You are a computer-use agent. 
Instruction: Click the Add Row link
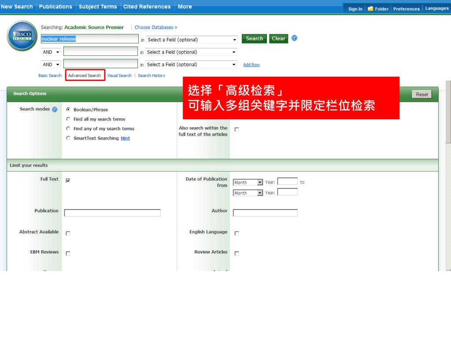pyautogui.click(x=251, y=65)
